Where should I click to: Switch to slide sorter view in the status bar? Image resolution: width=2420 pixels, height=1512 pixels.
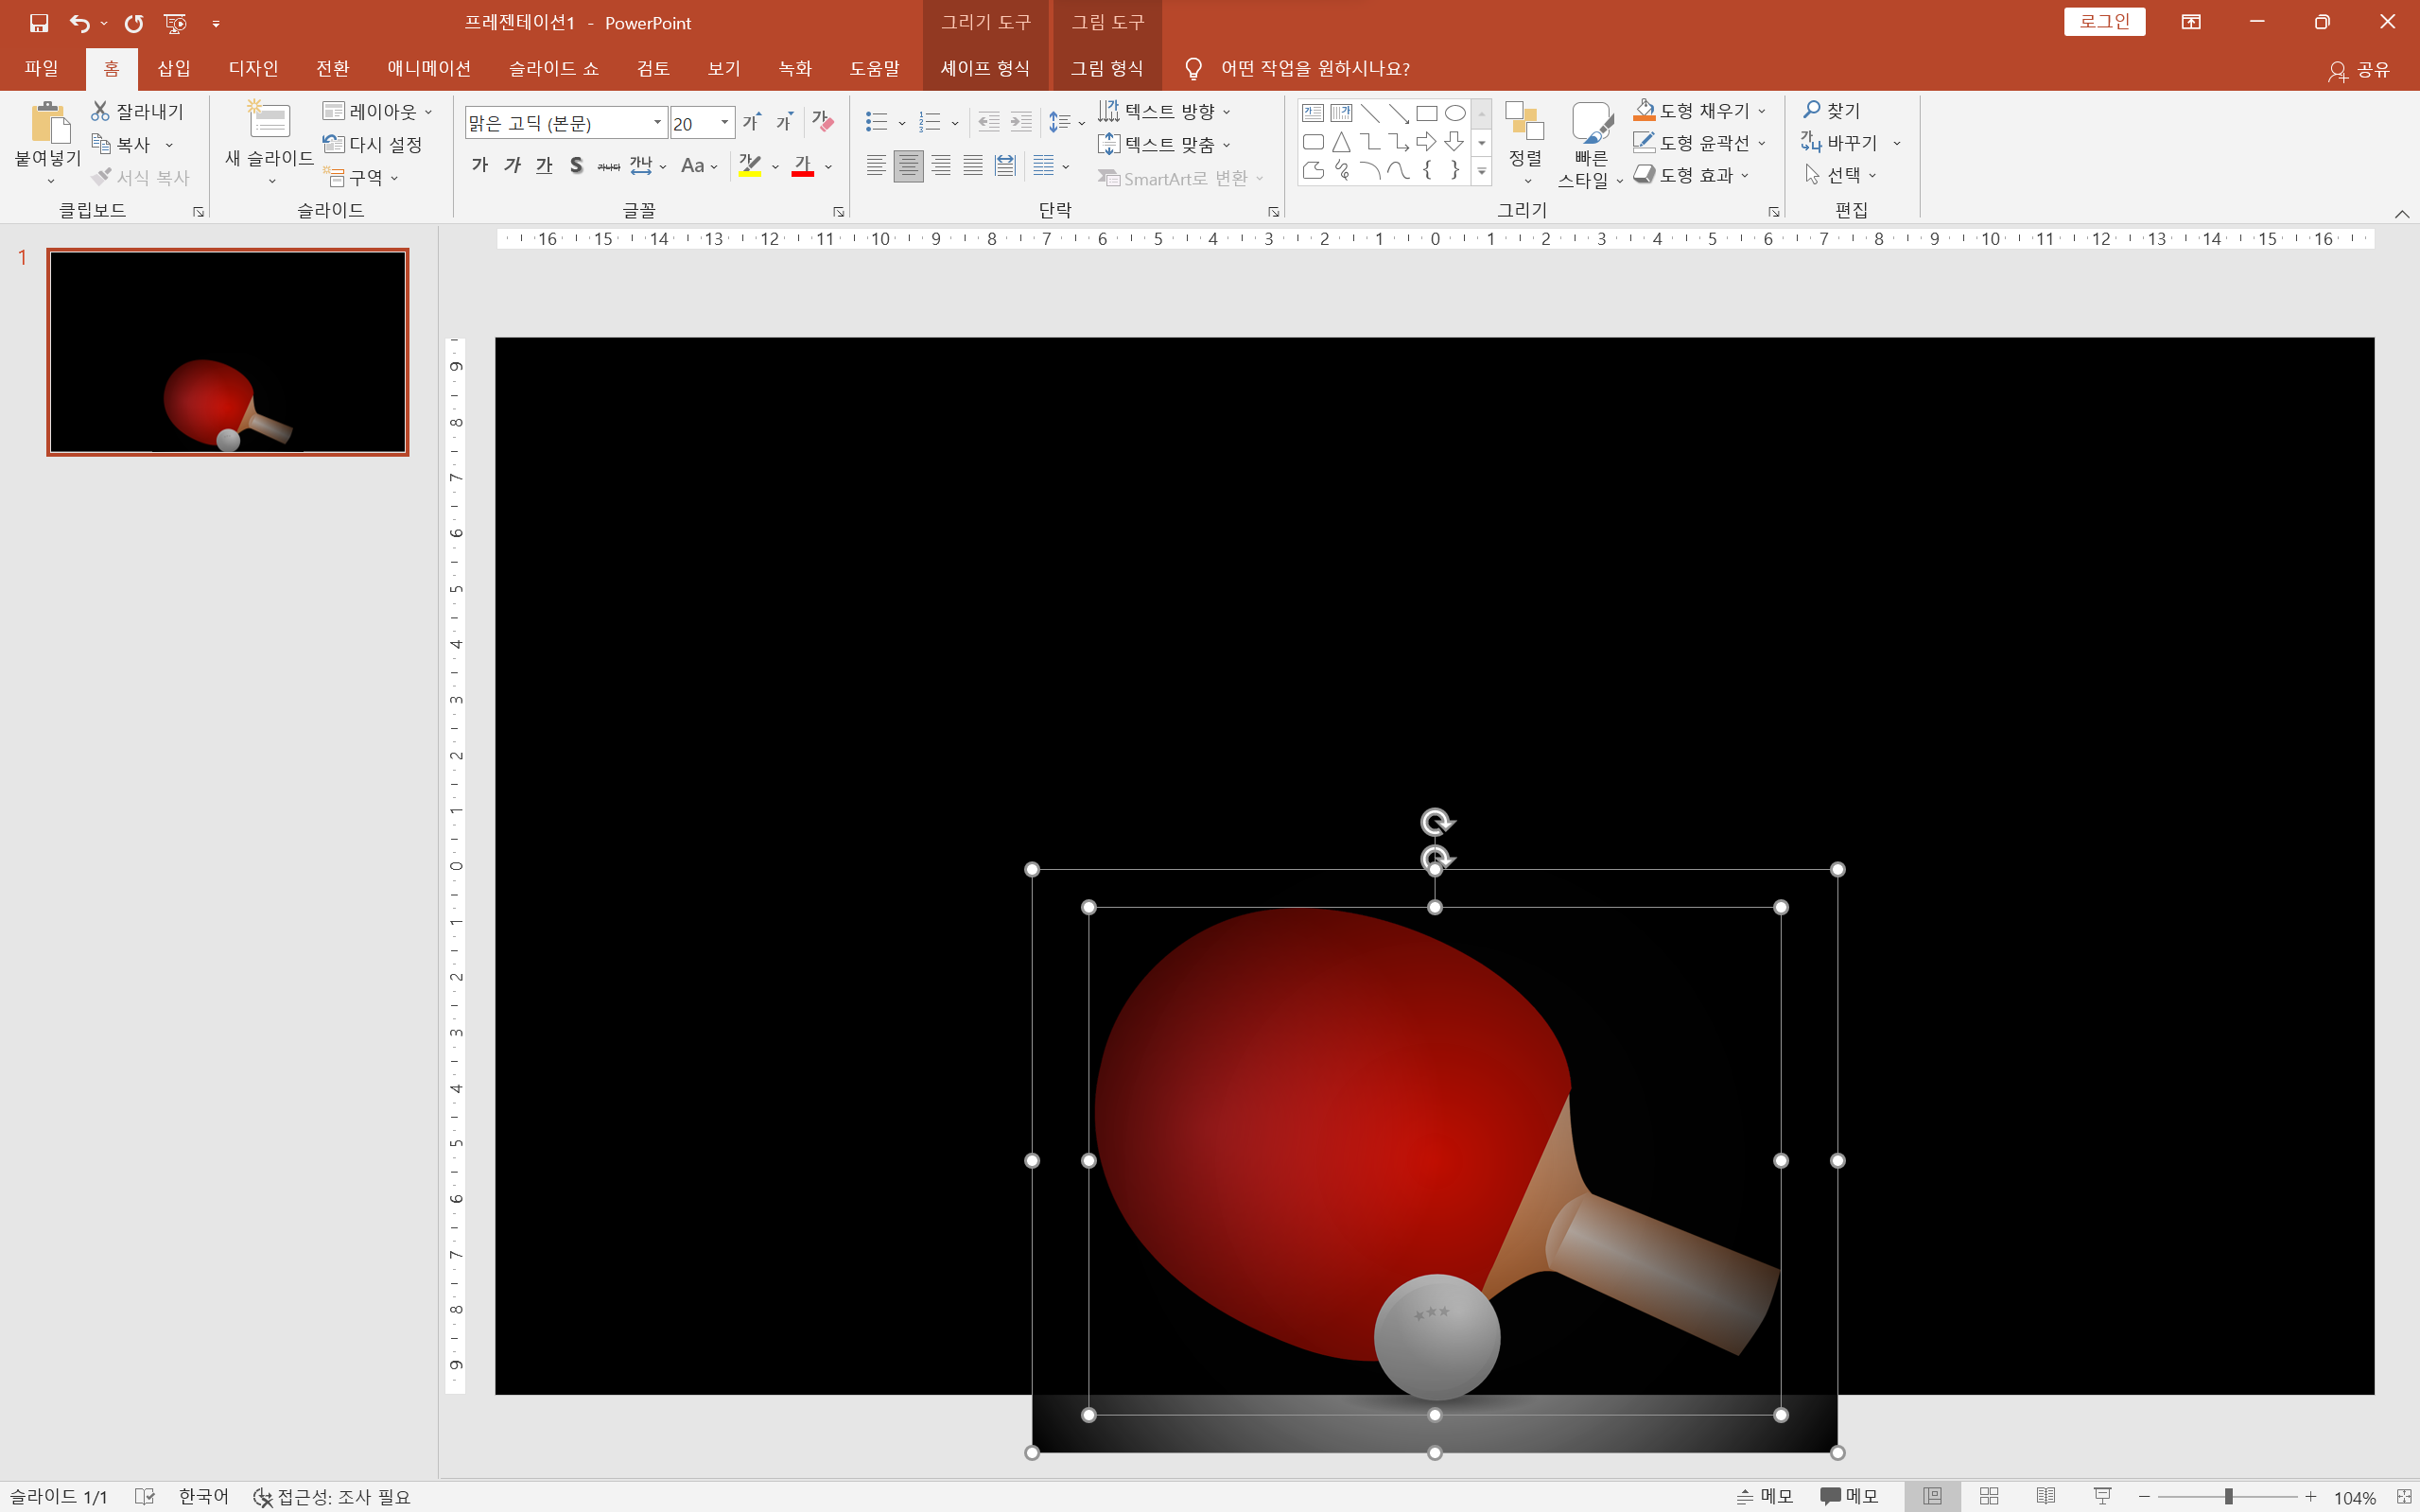point(1989,1496)
